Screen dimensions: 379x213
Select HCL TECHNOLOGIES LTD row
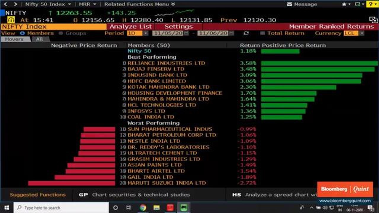pyautogui.click(x=162, y=105)
